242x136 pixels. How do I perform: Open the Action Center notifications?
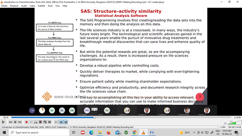(x=237, y=132)
